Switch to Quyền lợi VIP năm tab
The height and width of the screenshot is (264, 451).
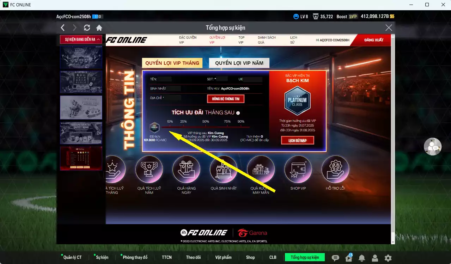point(239,63)
